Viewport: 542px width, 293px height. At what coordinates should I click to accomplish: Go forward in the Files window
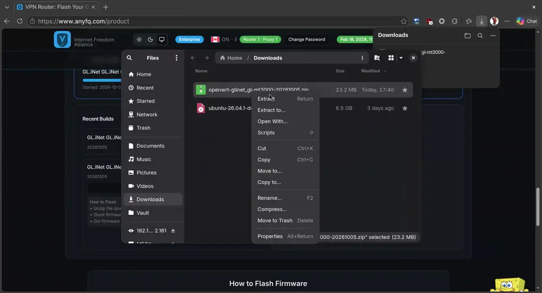coord(206,58)
